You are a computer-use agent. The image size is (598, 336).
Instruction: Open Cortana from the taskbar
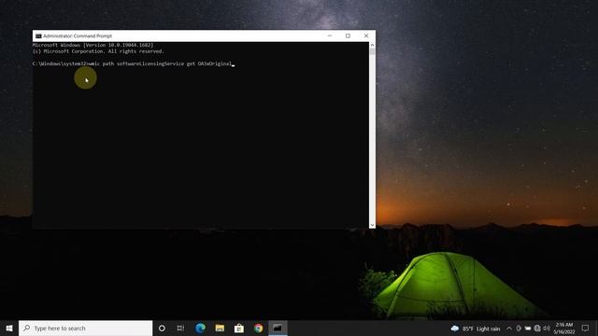162,328
